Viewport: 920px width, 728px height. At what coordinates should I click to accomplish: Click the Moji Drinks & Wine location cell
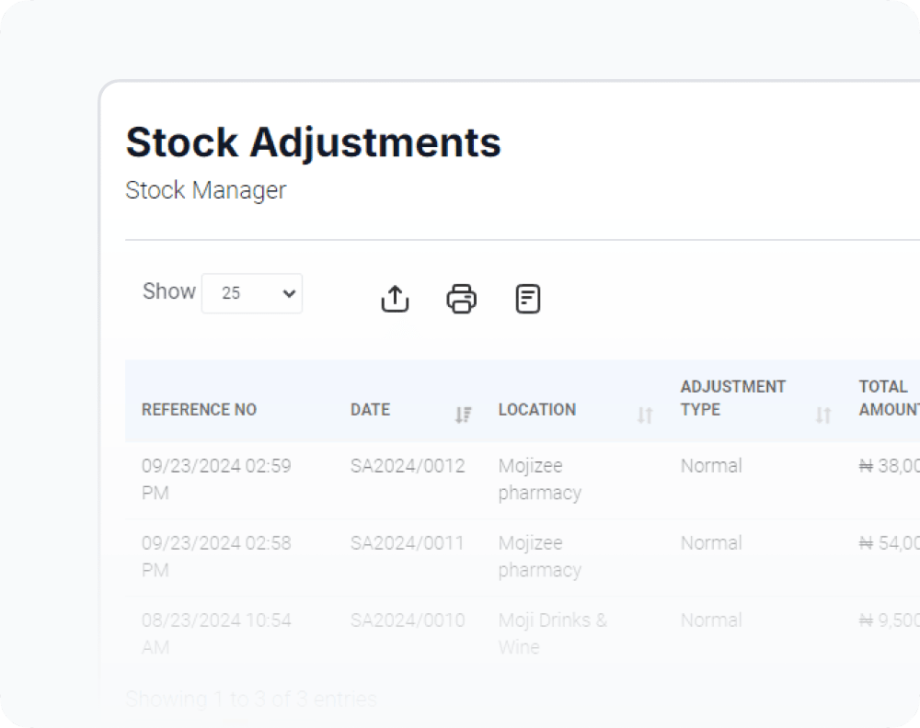click(x=552, y=633)
